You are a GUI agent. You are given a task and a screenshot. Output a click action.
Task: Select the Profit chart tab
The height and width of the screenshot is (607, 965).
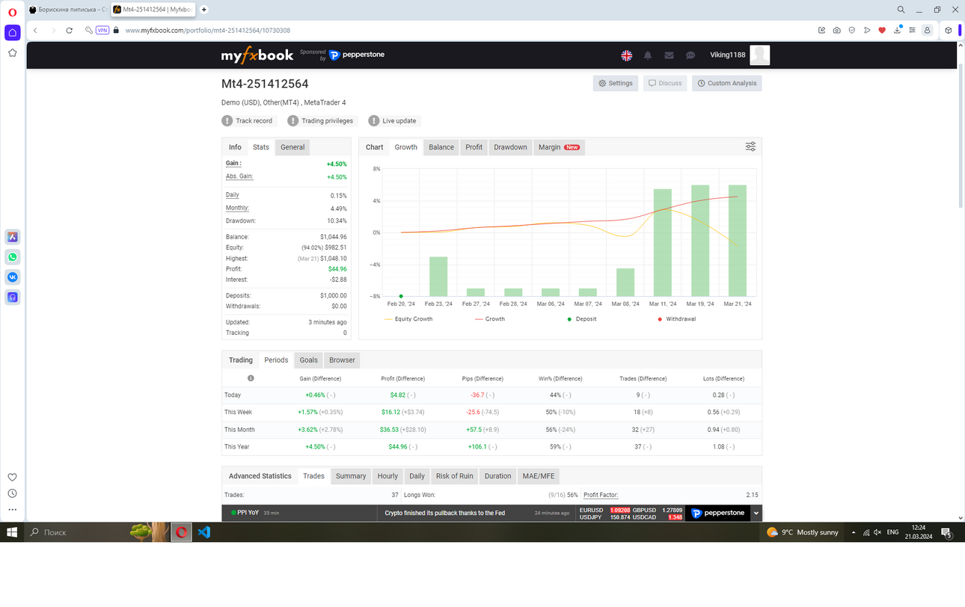474,147
